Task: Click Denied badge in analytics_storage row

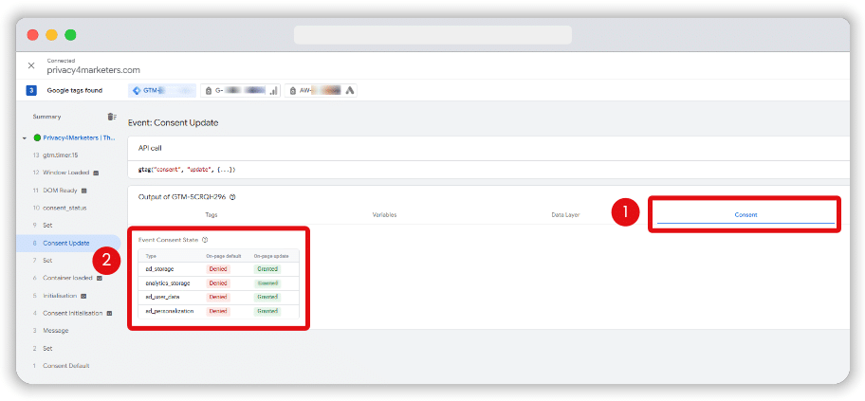Action: click(x=217, y=283)
